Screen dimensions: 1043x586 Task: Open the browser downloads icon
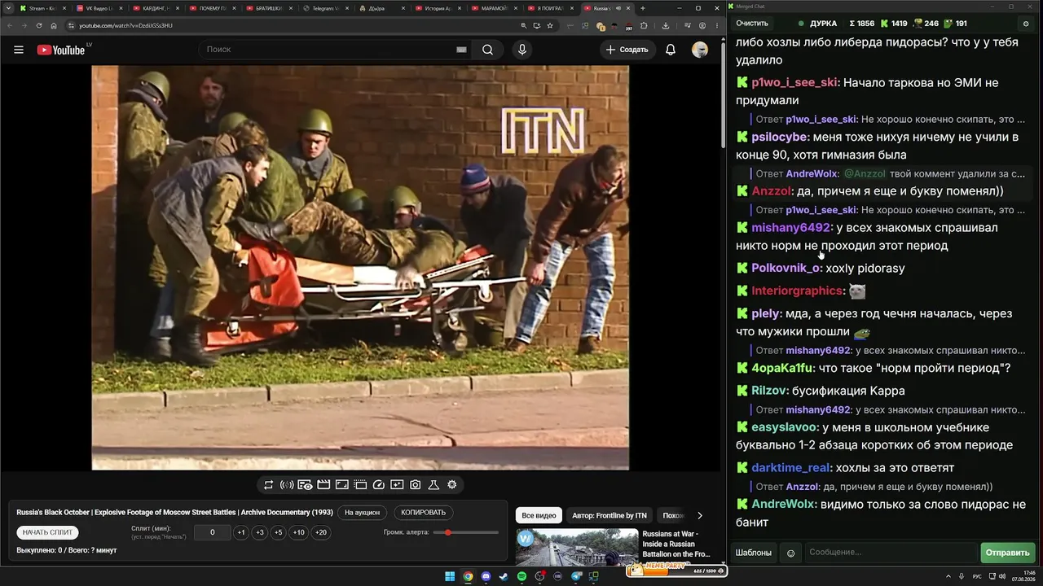666,25
